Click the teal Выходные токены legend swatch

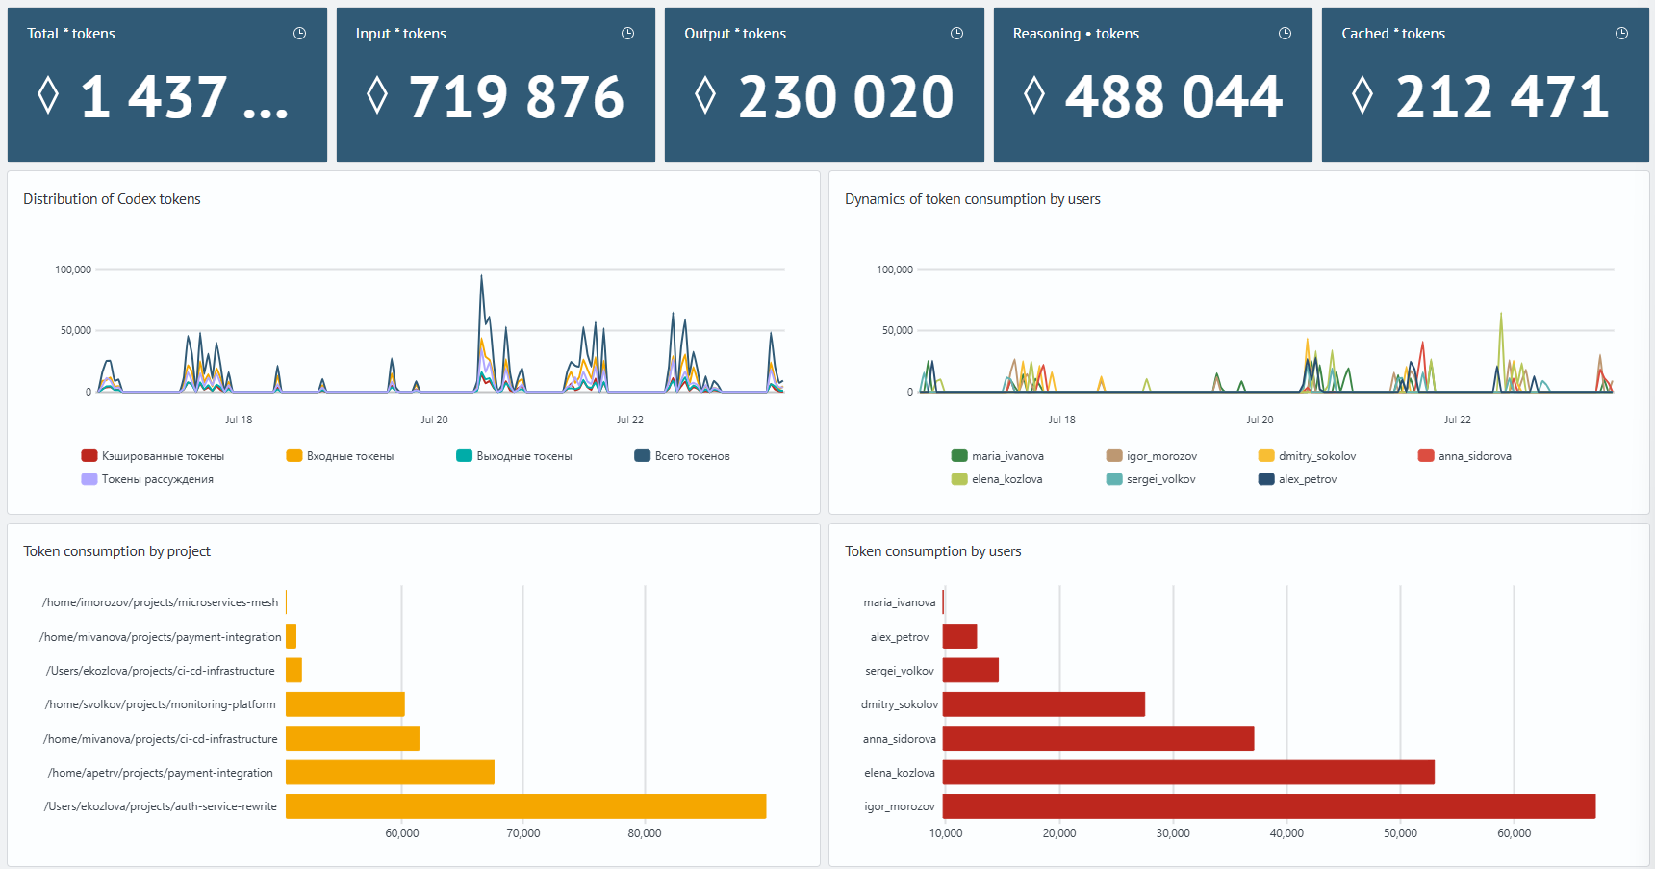click(464, 456)
